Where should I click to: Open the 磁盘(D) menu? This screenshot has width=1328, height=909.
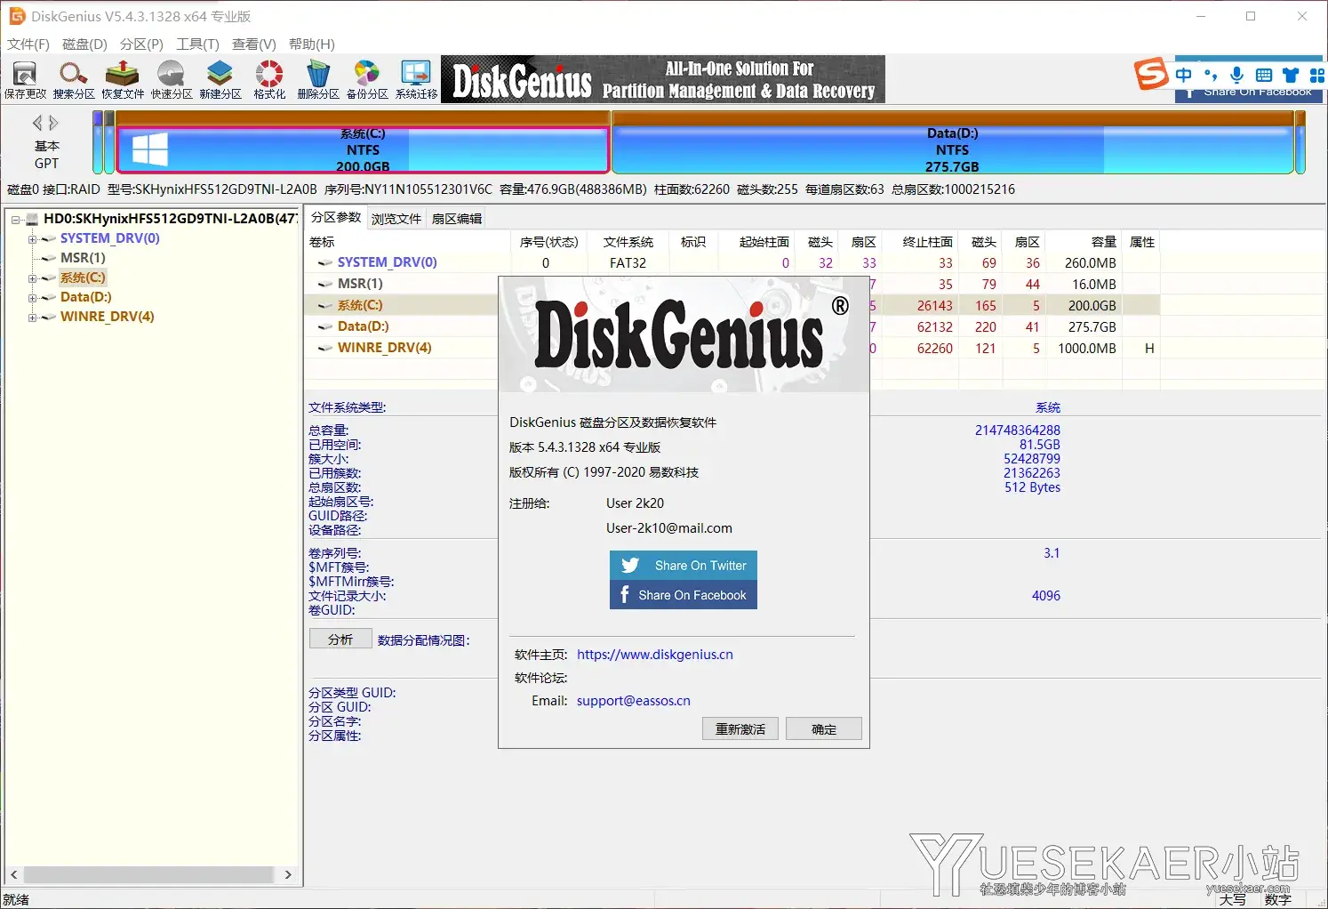84,44
